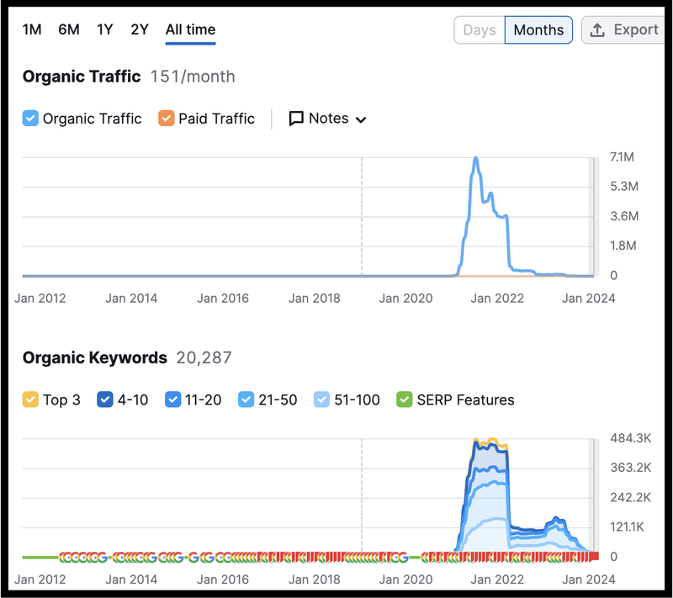Click the traffic peak on the Organic Traffic chart
Screen dimensions: 673x598
[476, 158]
